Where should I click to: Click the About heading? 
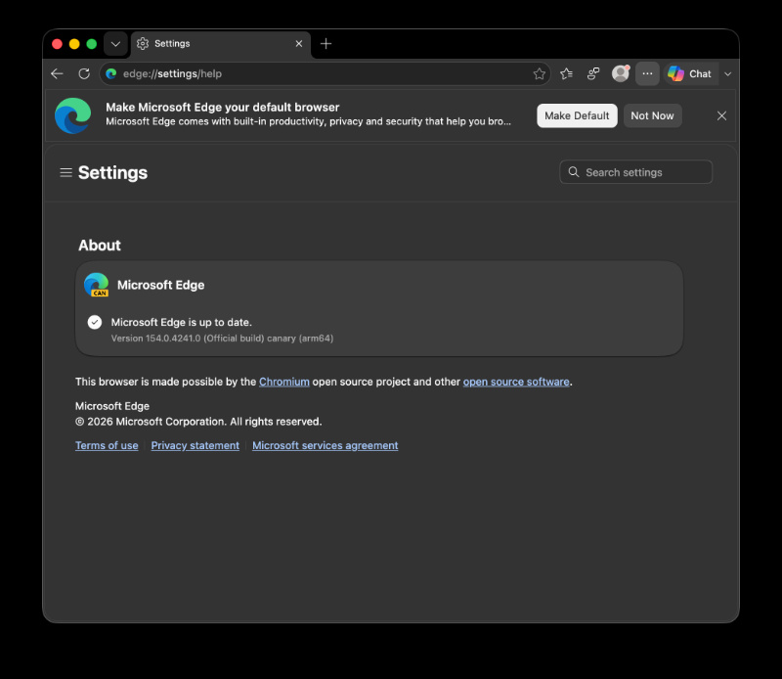coord(100,246)
